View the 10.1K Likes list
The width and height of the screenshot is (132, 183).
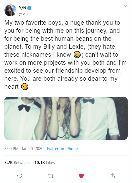tap(45, 163)
